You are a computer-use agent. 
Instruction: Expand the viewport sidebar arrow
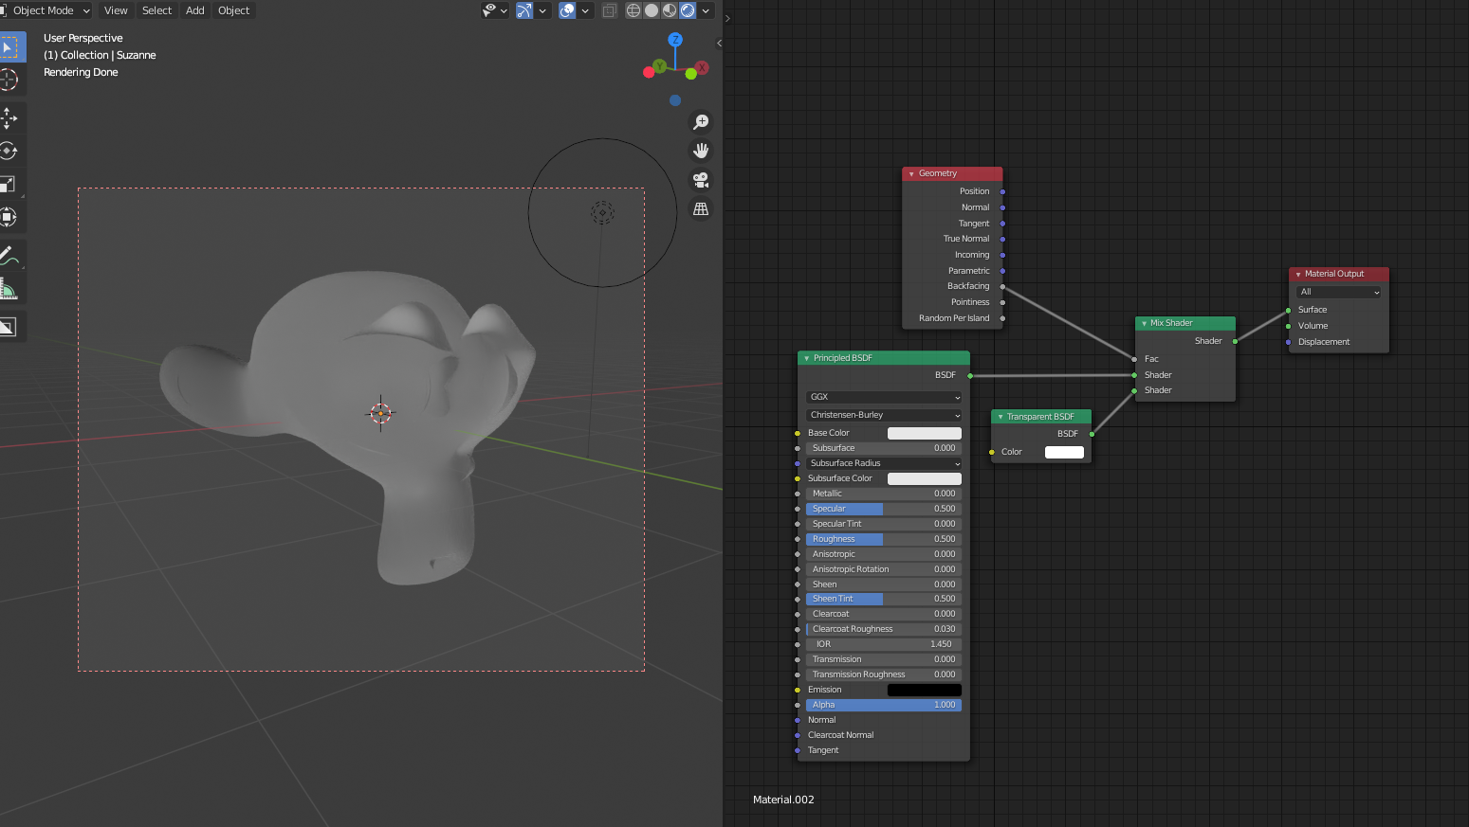[719, 43]
